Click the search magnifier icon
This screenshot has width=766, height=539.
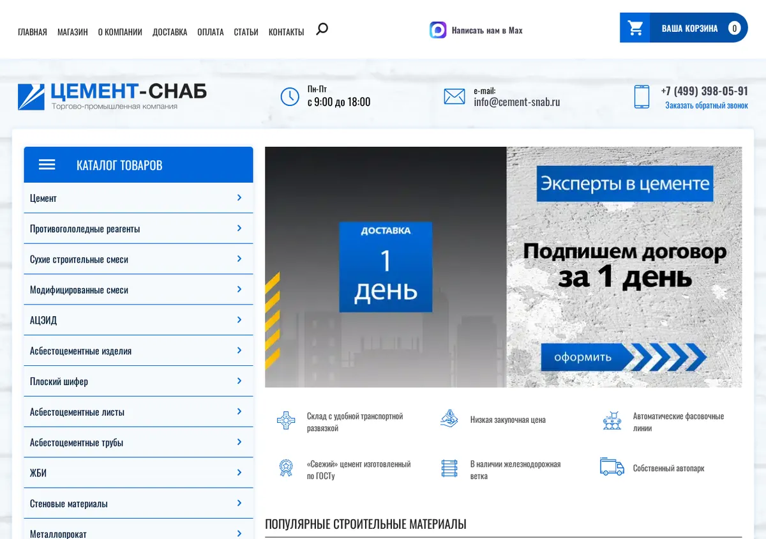click(322, 29)
